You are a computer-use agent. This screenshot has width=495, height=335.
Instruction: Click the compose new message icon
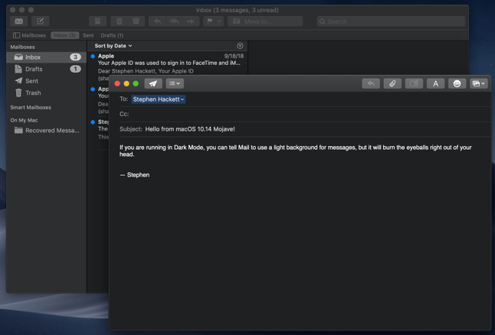(x=40, y=21)
